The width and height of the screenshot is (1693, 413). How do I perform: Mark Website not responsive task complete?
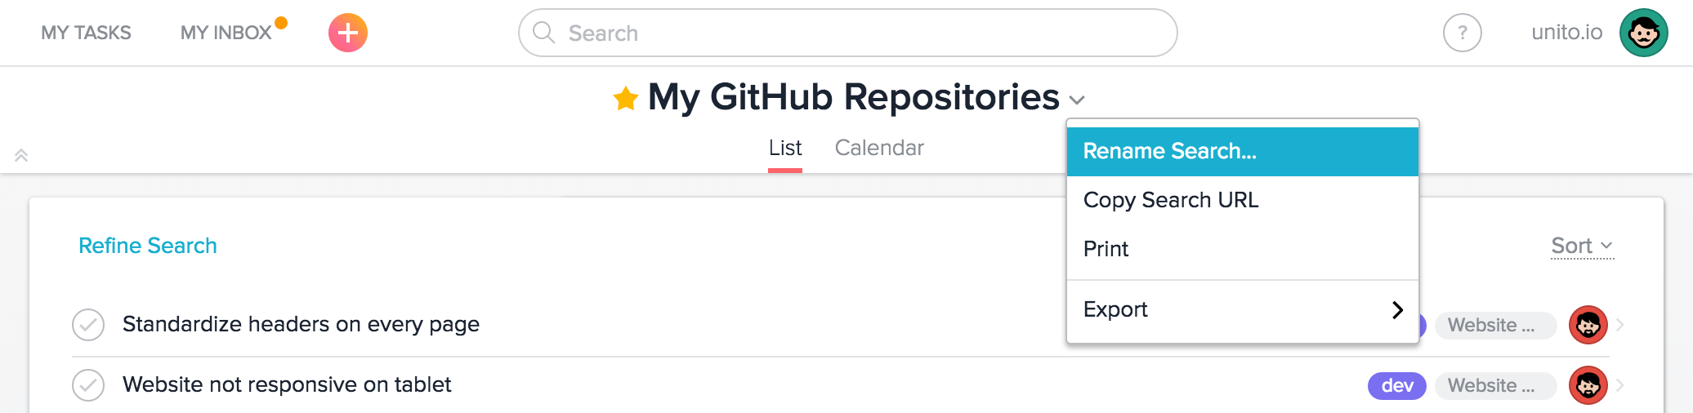(x=88, y=385)
